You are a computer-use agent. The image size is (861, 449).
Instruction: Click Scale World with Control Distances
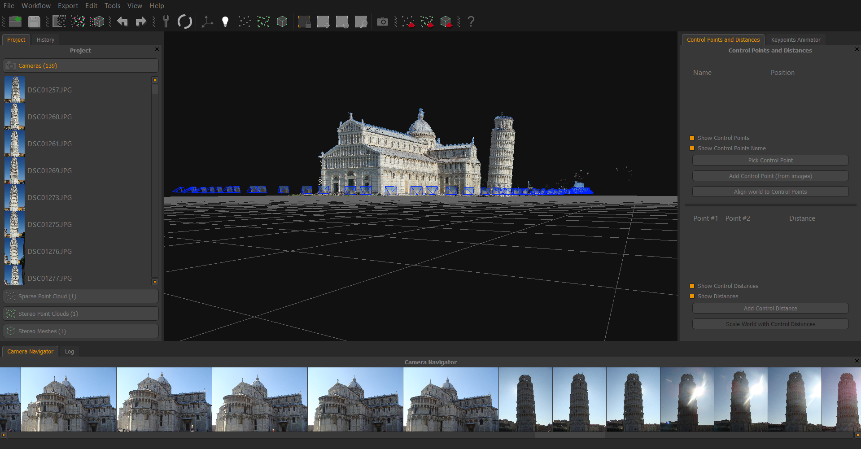(x=770, y=324)
